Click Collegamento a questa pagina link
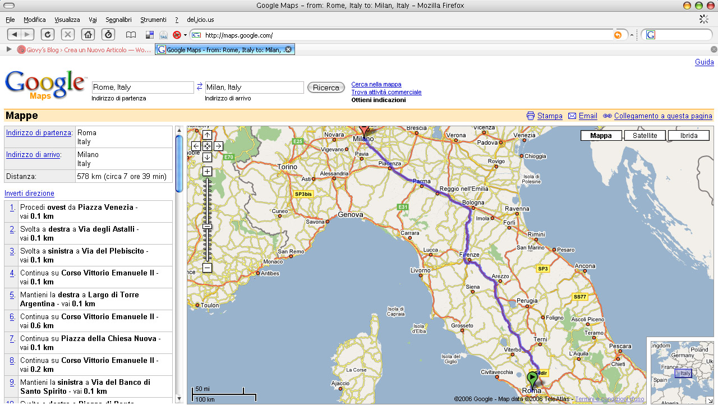The width and height of the screenshot is (718, 405). [663, 116]
